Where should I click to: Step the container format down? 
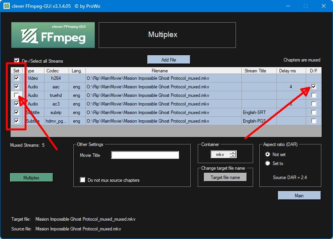coord(233,156)
